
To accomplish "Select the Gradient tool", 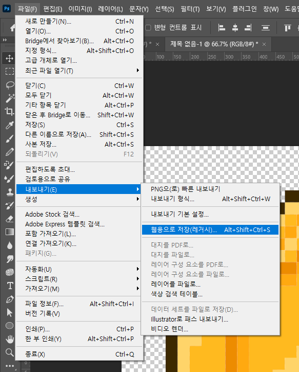I will click(9, 232).
